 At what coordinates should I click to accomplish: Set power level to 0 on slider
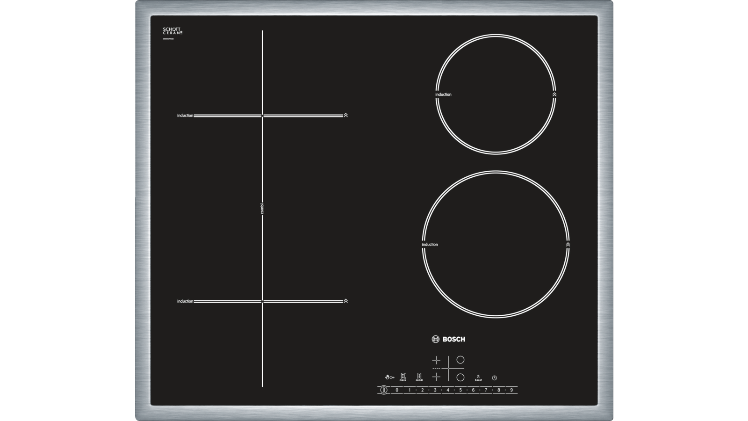(397, 390)
